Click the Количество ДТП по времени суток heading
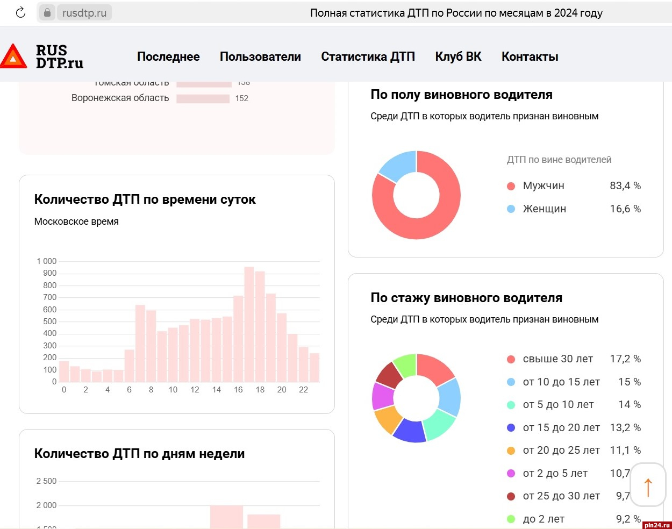The width and height of the screenshot is (672, 529). point(145,199)
